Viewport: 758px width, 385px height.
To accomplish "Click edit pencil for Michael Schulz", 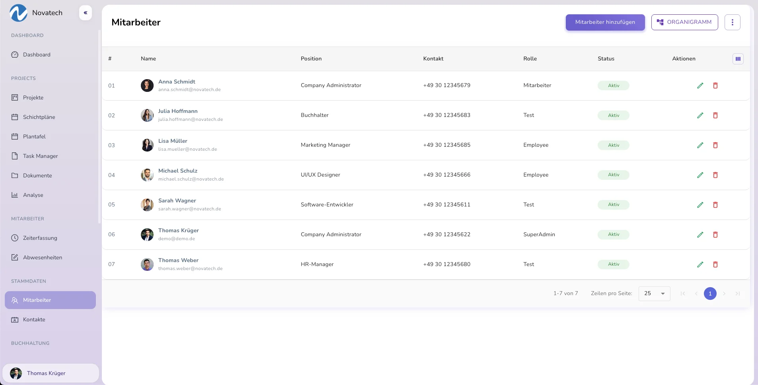I will 700,175.
